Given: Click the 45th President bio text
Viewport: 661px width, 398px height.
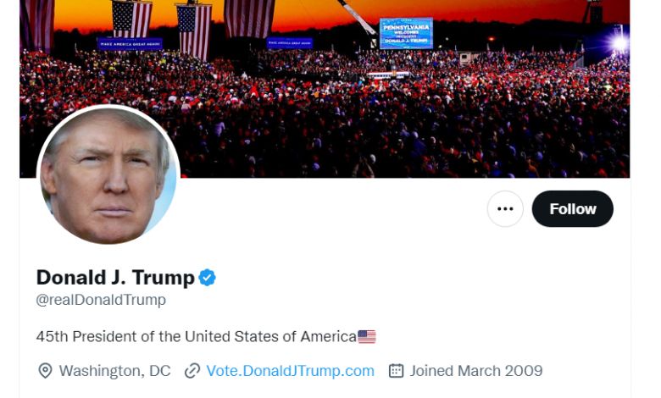Looking at the screenshot, I should pos(196,337).
